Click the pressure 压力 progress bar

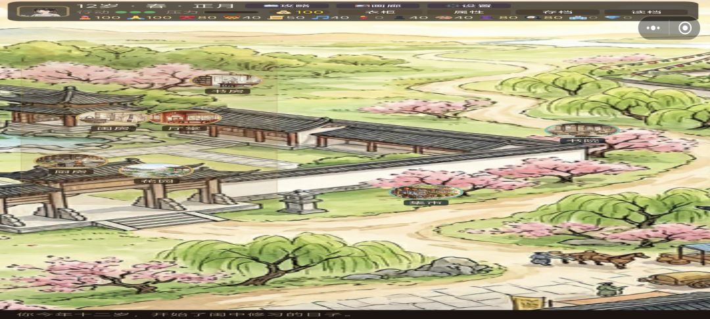tap(231, 12)
